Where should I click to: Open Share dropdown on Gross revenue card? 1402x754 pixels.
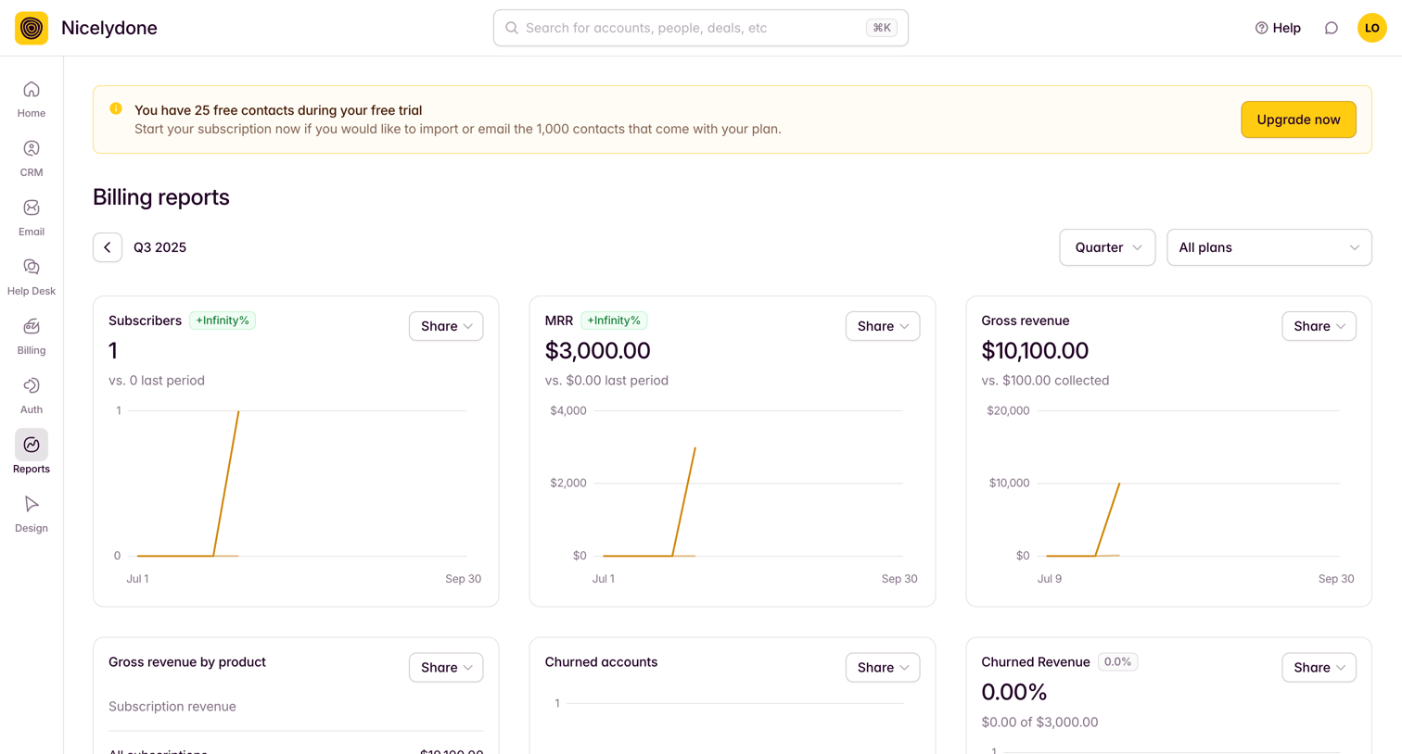tap(1319, 326)
